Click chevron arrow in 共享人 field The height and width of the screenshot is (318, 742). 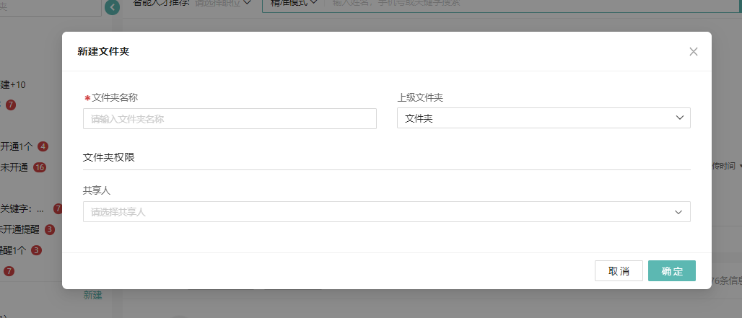(x=678, y=212)
